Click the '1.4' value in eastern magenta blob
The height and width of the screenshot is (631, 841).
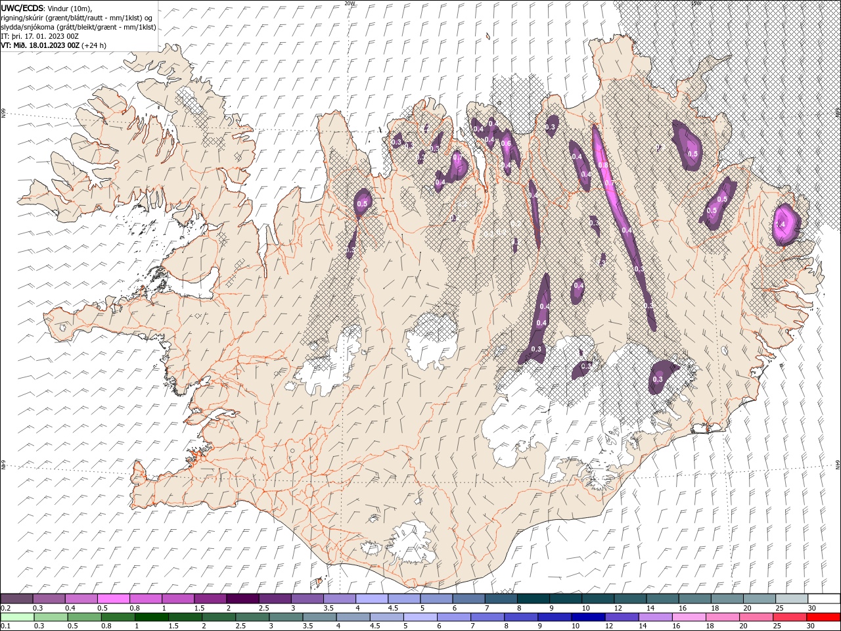pyautogui.click(x=781, y=225)
